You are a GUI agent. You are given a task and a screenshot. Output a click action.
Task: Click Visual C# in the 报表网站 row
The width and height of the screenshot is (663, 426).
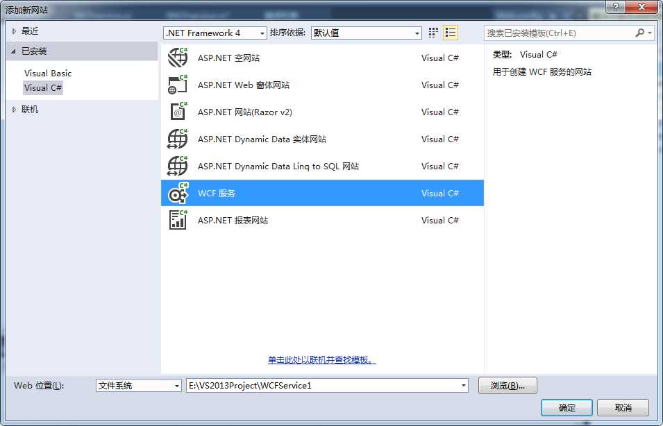coord(440,220)
